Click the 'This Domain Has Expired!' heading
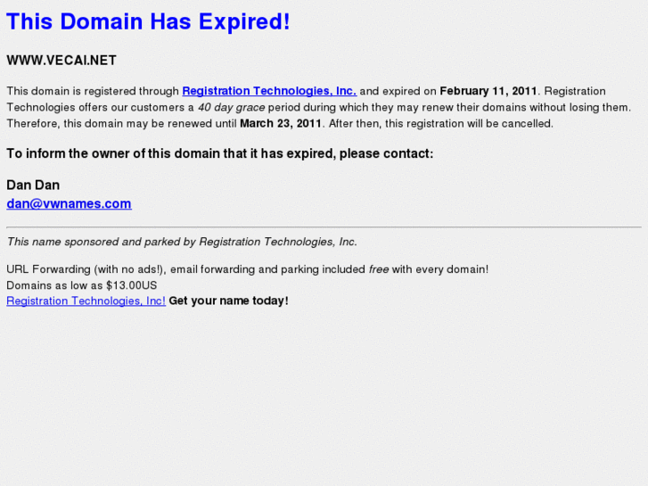The width and height of the screenshot is (648, 486). [x=148, y=22]
